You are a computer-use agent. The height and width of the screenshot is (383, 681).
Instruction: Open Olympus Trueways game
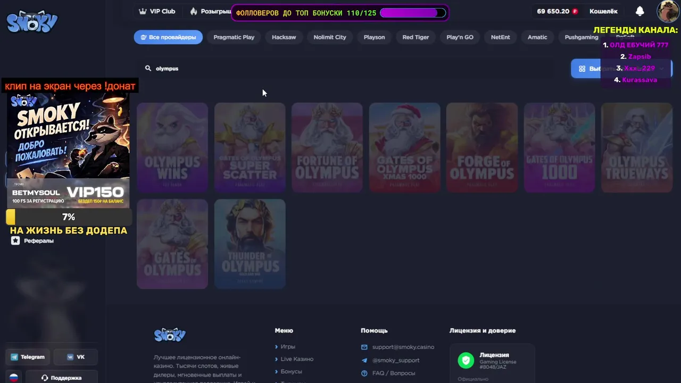tap(637, 147)
